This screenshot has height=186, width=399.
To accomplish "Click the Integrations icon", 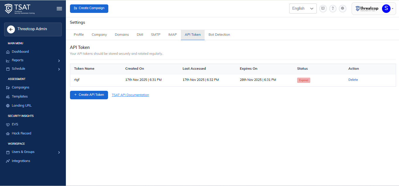I will pos(8,161).
